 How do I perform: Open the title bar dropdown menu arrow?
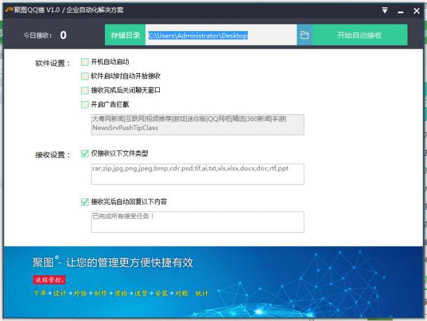point(385,10)
